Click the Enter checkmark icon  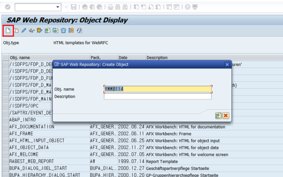[7, 7]
